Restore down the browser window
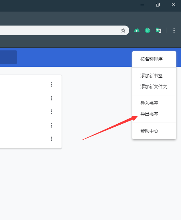The width and height of the screenshot is (181, 220). pos(158,5)
